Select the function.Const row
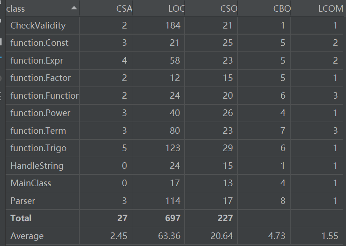 pos(39,43)
